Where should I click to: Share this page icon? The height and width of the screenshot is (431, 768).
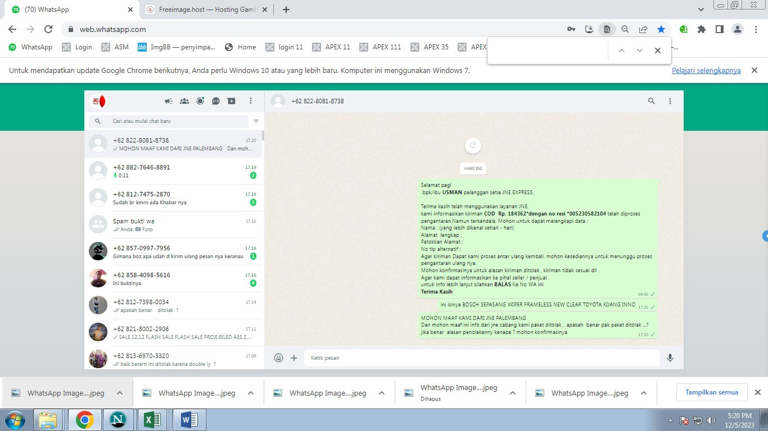coord(643,29)
